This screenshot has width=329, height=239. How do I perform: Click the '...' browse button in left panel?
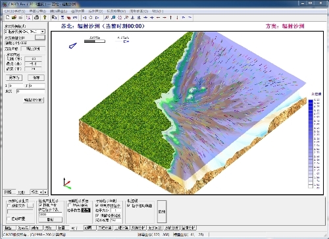39,38
